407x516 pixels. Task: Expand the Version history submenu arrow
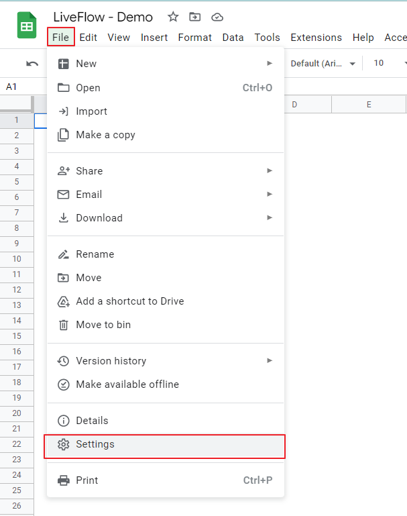(x=270, y=361)
